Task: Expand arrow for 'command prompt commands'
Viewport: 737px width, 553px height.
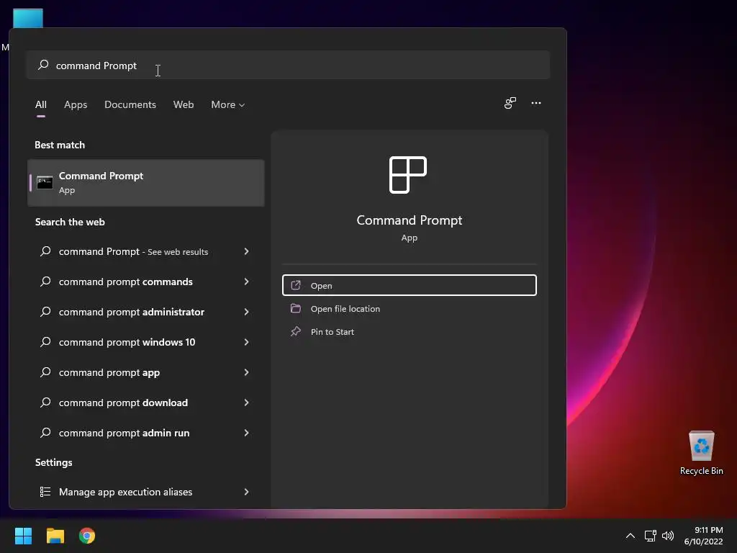Action: pyautogui.click(x=246, y=282)
